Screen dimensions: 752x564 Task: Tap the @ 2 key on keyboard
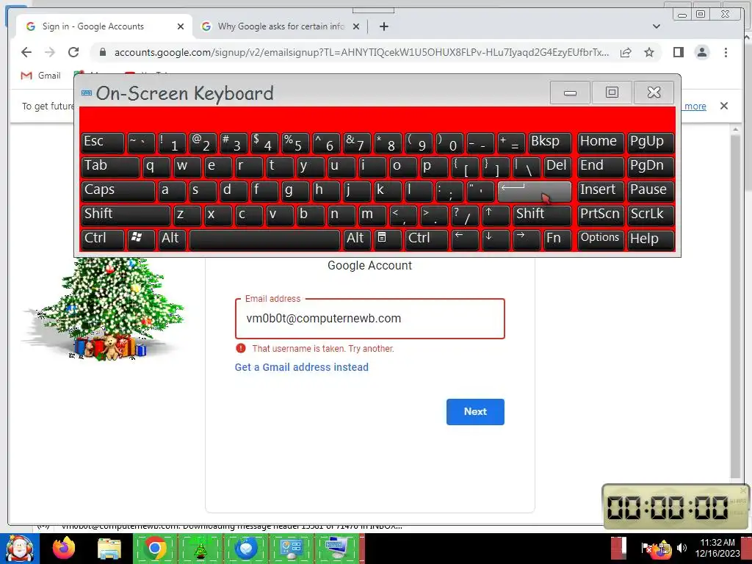[x=203, y=142]
